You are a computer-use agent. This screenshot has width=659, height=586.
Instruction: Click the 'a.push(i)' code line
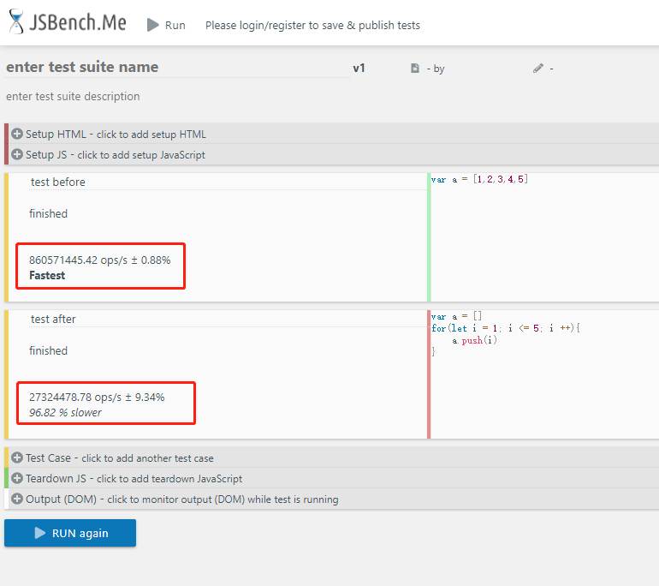(474, 340)
